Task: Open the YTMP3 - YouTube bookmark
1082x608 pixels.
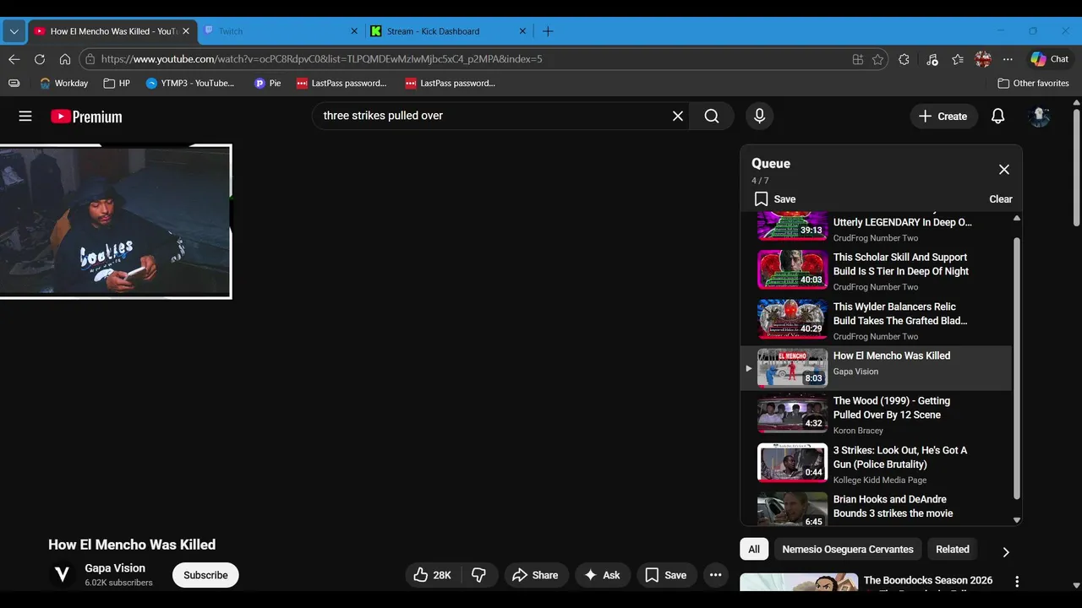Action: click(x=190, y=84)
